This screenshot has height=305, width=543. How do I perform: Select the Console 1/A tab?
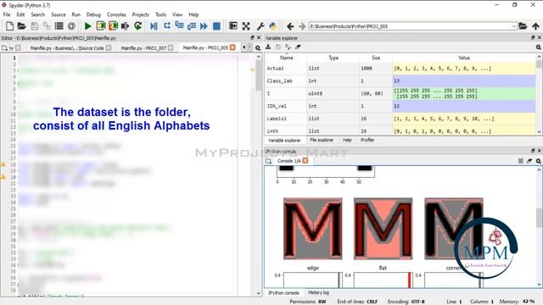(x=288, y=161)
